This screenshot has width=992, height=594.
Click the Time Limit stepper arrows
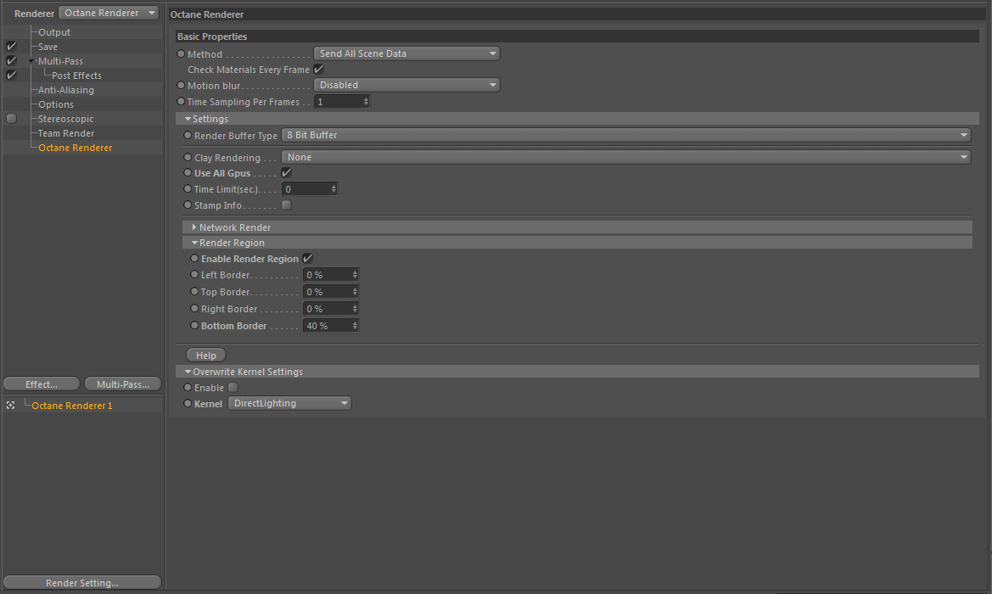point(333,189)
